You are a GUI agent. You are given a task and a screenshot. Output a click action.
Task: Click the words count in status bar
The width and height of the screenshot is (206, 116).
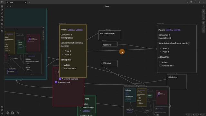click(195, 115)
